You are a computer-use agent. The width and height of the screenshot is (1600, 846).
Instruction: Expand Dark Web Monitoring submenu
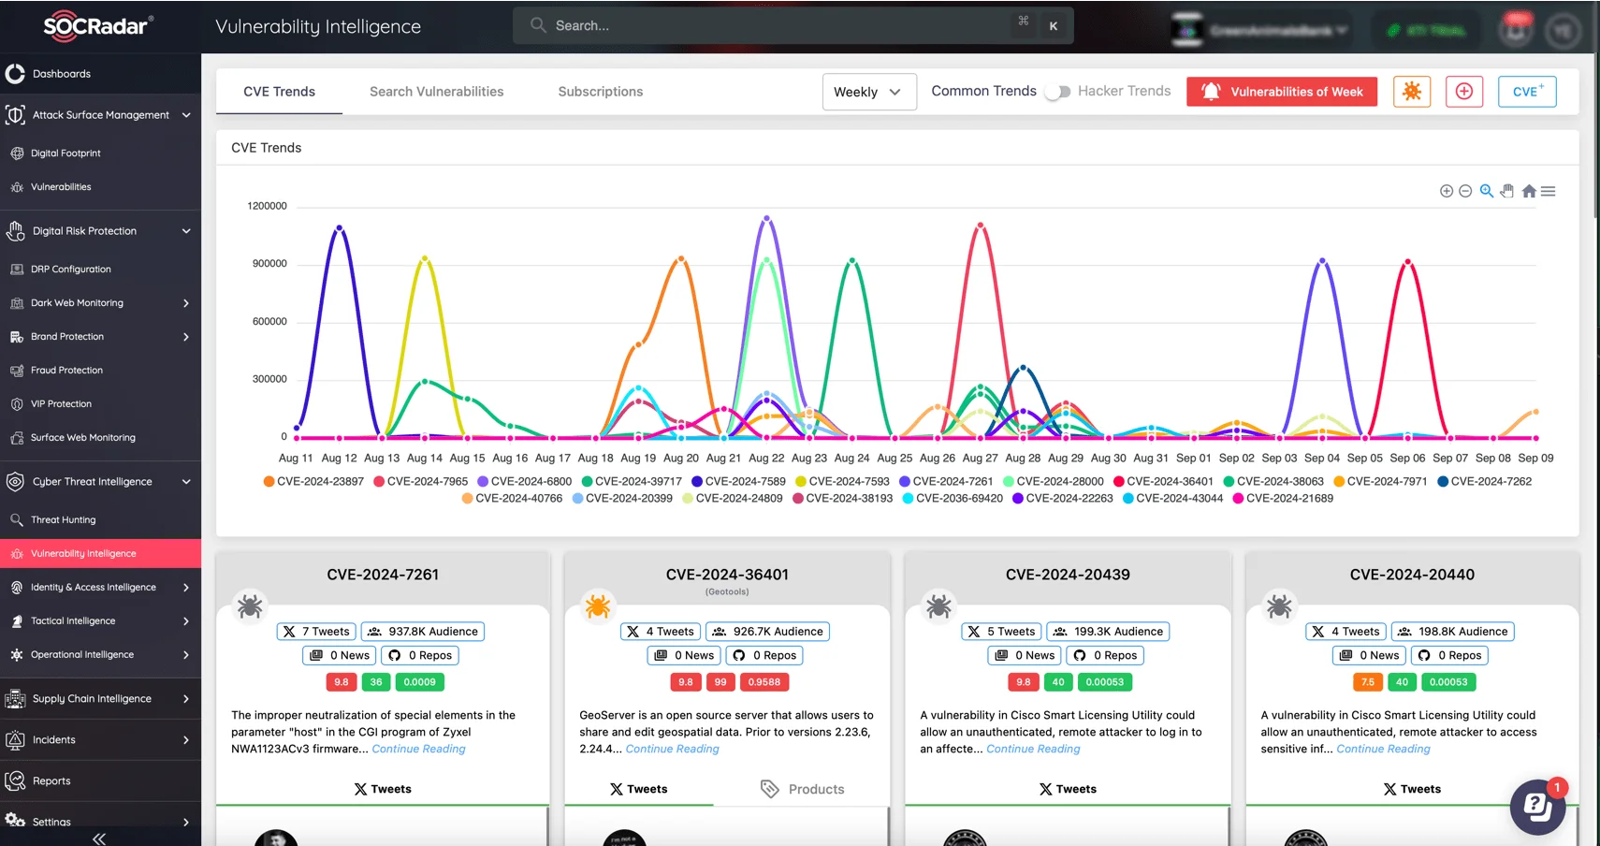[x=186, y=303]
